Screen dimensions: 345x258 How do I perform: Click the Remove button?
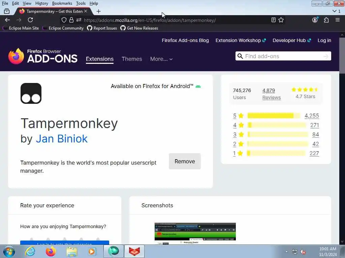point(185,161)
